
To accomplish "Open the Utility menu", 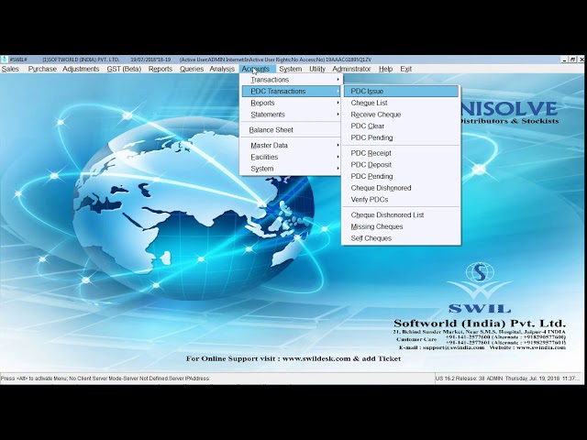I will tap(317, 69).
